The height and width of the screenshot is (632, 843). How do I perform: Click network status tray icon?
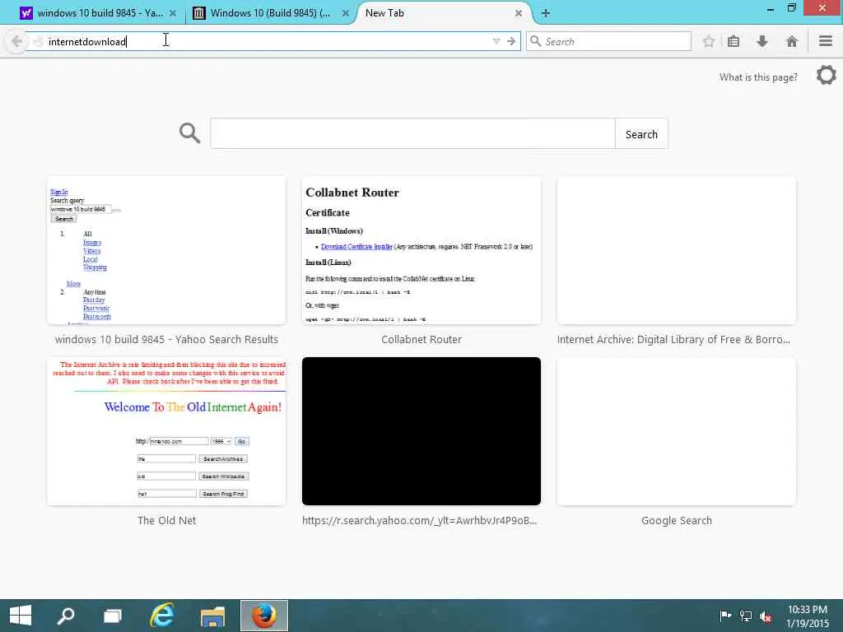click(x=746, y=616)
